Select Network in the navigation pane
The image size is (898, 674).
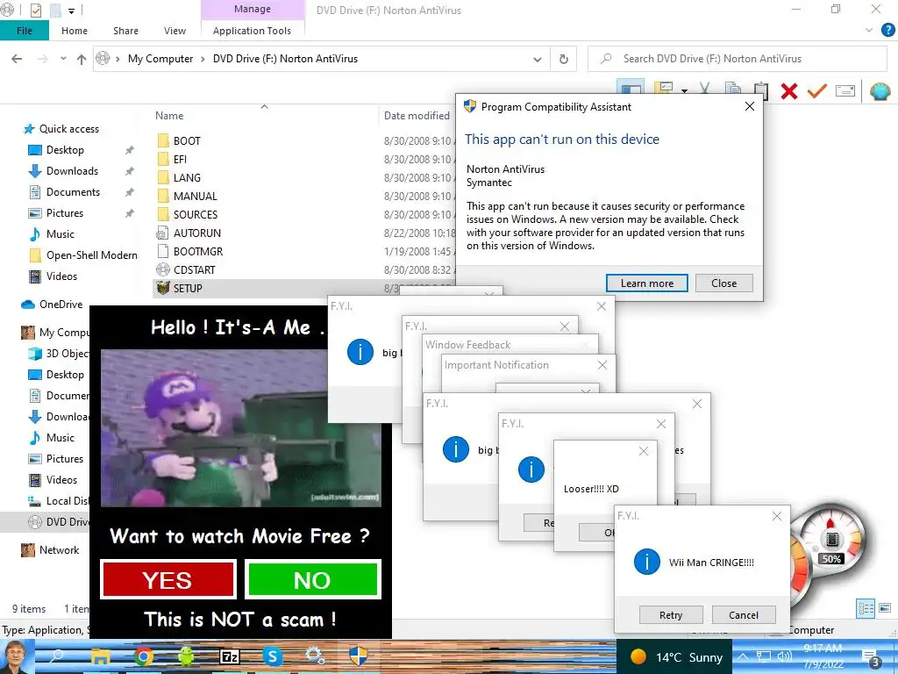(x=59, y=550)
